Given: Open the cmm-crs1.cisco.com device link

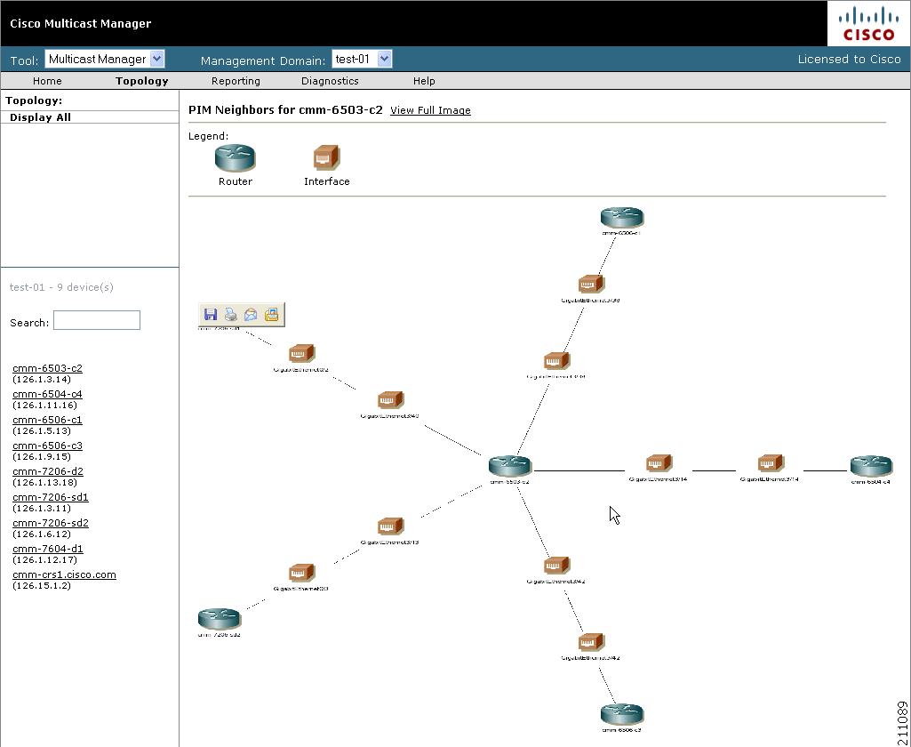Looking at the screenshot, I should pyautogui.click(x=65, y=575).
